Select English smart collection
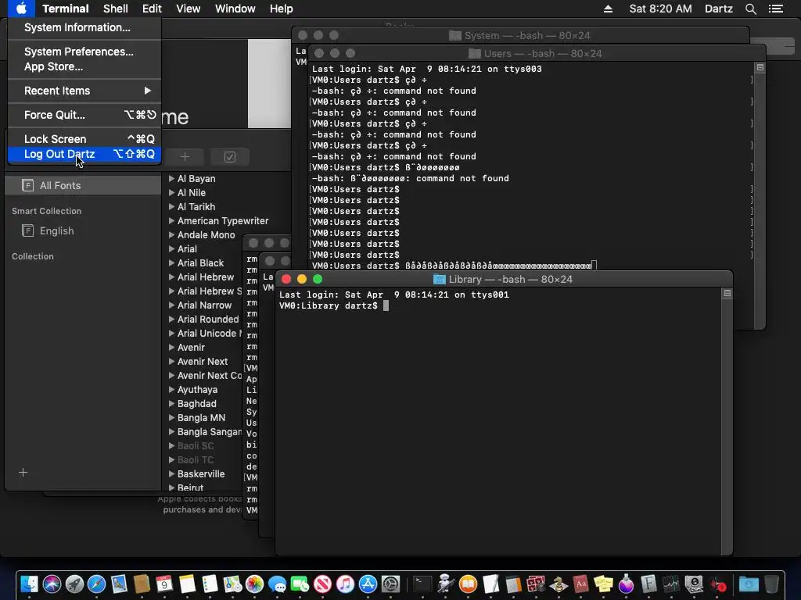The image size is (801, 600). point(83,230)
